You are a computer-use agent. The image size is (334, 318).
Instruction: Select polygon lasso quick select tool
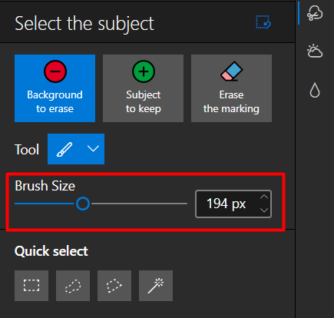[114, 286]
